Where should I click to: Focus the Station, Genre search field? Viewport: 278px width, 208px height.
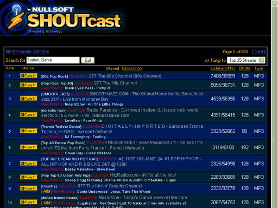[53, 60]
